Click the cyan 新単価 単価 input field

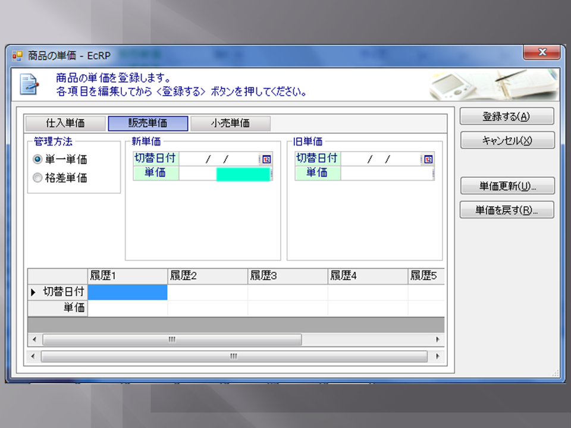click(243, 174)
